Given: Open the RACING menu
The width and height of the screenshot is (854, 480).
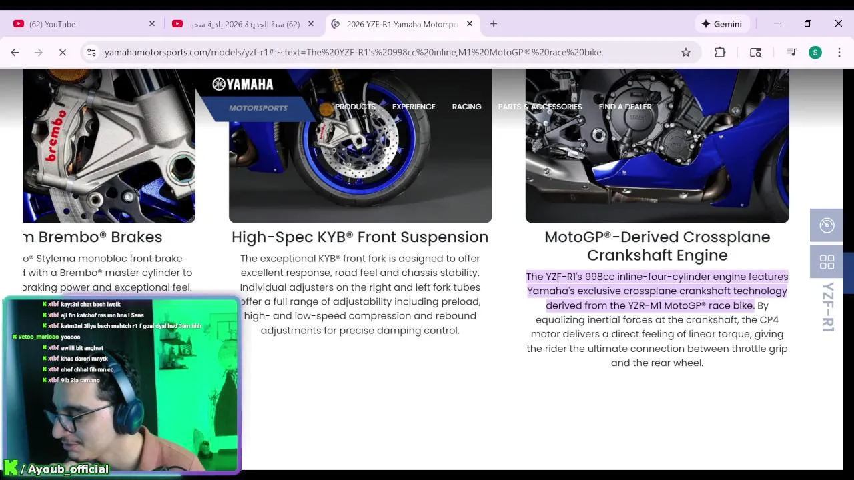Looking at the screenshot, I should (x=466, y=107).
